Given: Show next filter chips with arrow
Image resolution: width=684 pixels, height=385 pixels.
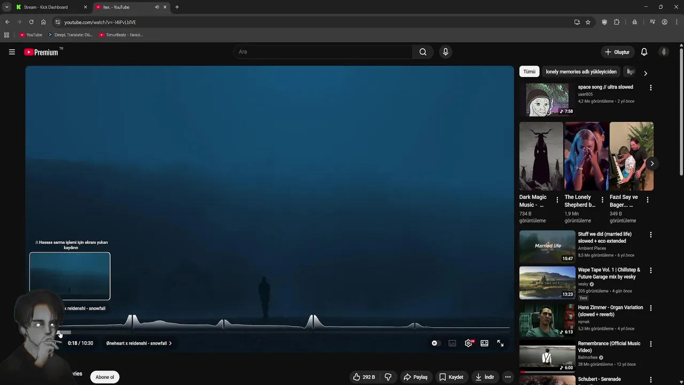Looking at the screenshot, I should pos(645,73).
